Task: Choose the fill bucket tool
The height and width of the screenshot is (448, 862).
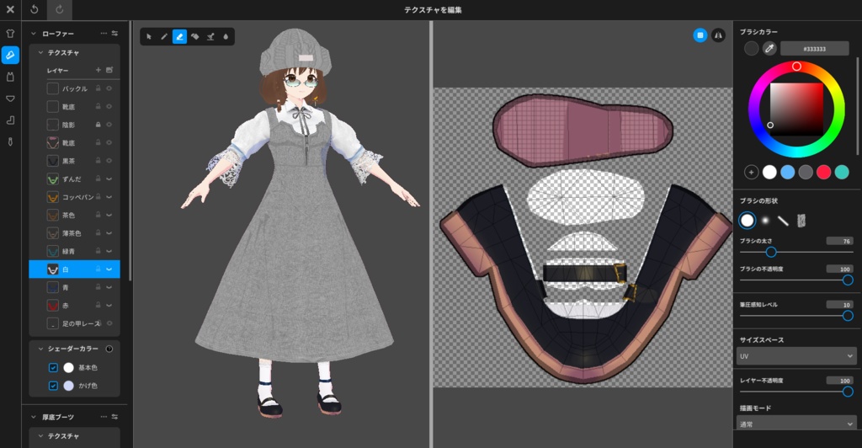Action: click(x=194, y=37)
